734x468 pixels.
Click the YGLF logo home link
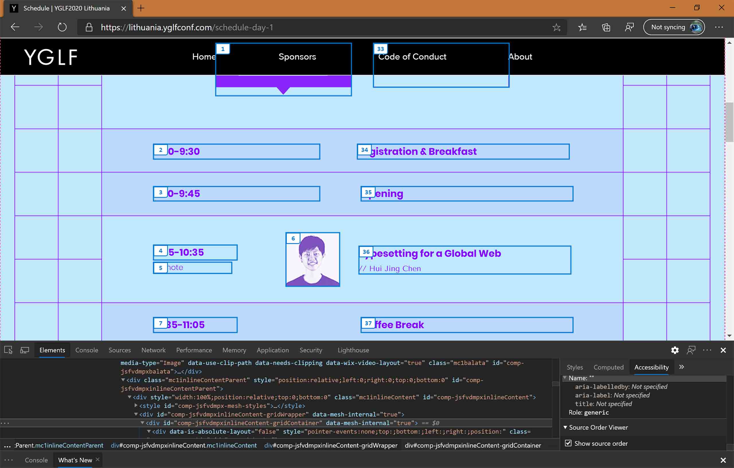51,57
